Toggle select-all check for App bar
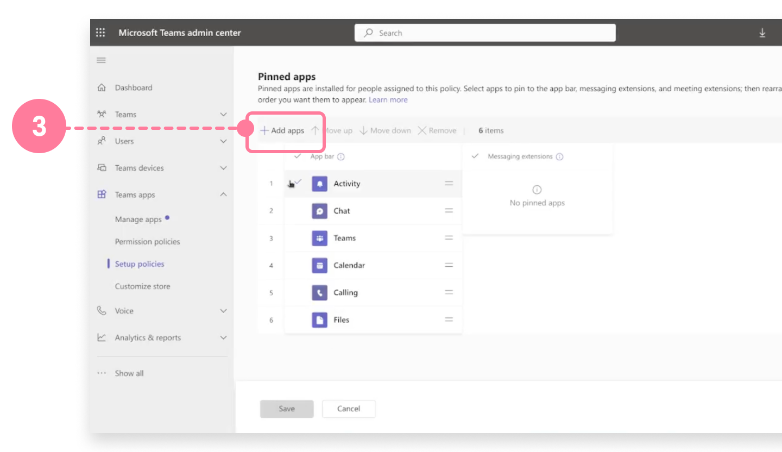The image size is (782, 452). [297, 156]
